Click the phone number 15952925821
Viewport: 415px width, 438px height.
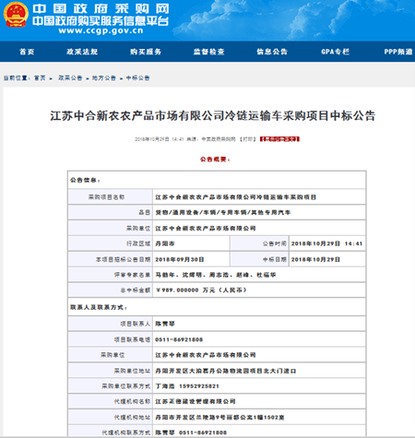(x=199, y=386)
